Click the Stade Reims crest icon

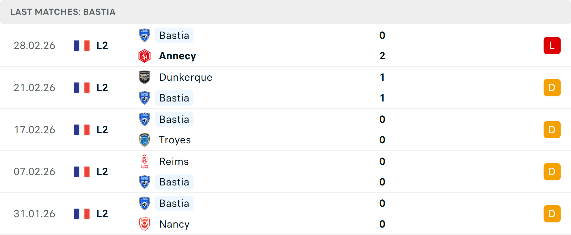145,161
